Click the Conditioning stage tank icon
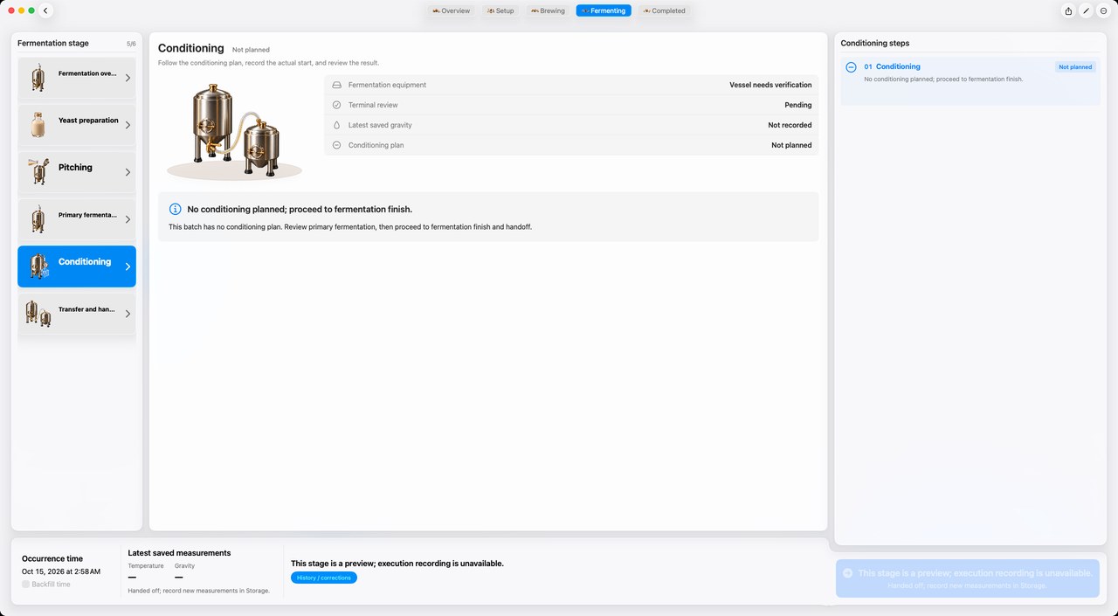The width and height of the screenshot is (1118, 616). click(38, 266)
